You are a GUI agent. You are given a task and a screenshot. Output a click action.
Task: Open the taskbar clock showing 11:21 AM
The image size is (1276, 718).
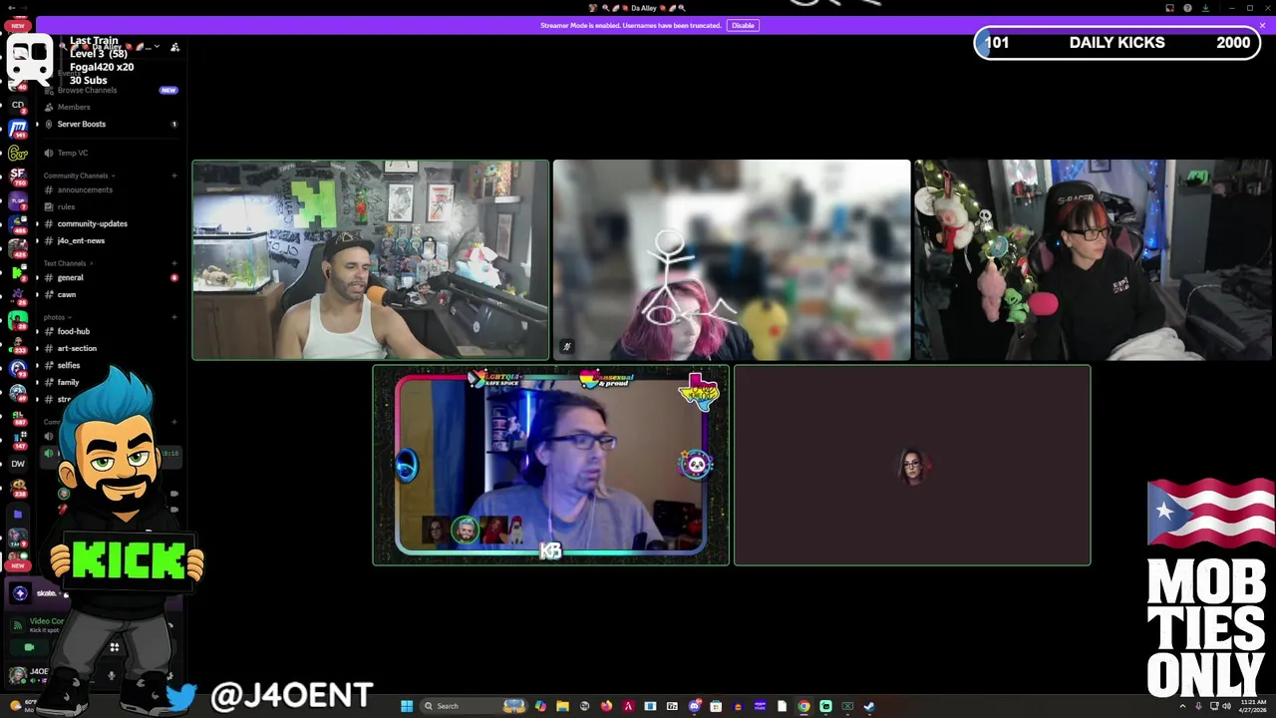[x=1254, y=706]
